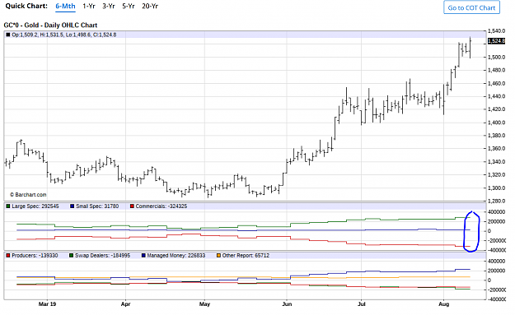Click the 'Quick Chart:' heading
Viewport: 515px width, 315px height.
(26, 6)
